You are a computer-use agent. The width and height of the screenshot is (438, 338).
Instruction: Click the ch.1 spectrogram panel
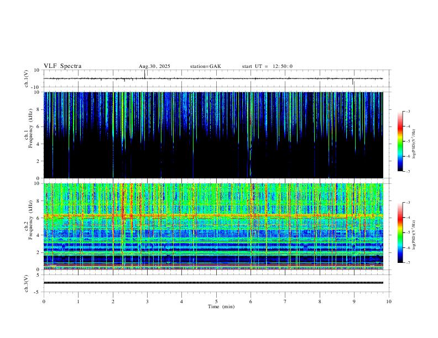[x=213, y=135]
